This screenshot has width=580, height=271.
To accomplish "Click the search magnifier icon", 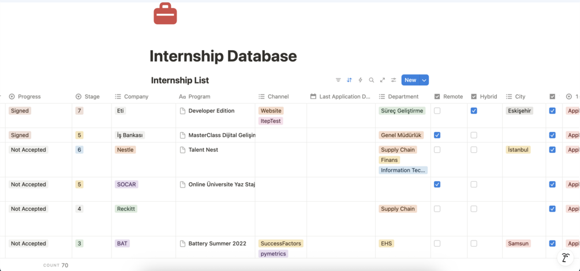I will pos(371,80).
